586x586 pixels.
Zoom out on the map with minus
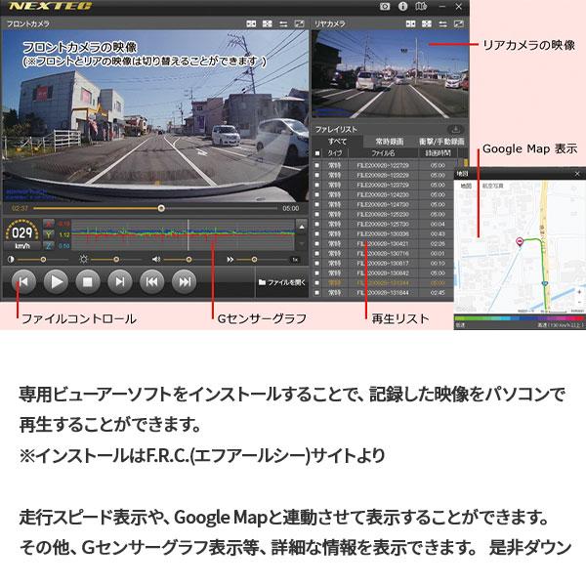tap(579, 302)
